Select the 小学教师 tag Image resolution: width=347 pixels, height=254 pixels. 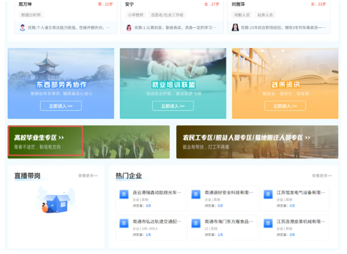coord(136,15)
